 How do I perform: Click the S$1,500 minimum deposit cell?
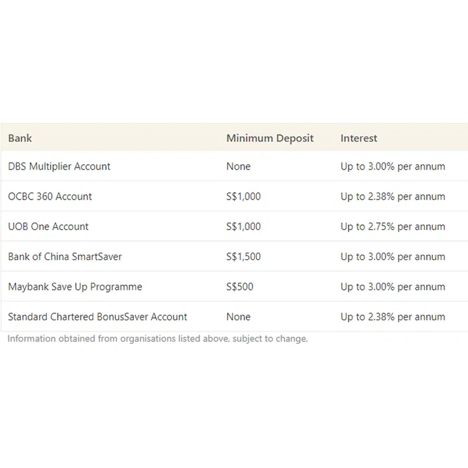tap(244, 257)
